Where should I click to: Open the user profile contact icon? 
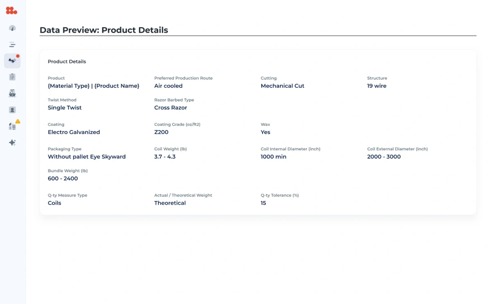pos(12,110)
